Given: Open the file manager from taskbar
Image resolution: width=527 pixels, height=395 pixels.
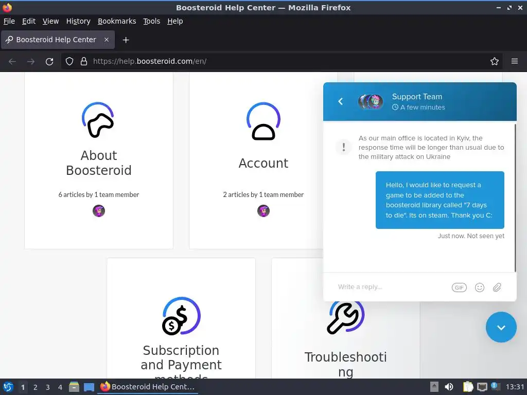Looking at the screenshot, I should coord(74,387).
